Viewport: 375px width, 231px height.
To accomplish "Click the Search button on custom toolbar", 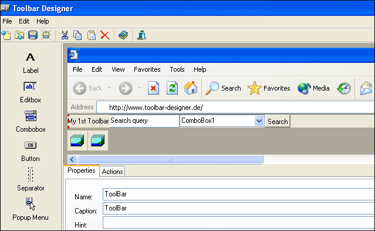I will (x=278, y=121).
